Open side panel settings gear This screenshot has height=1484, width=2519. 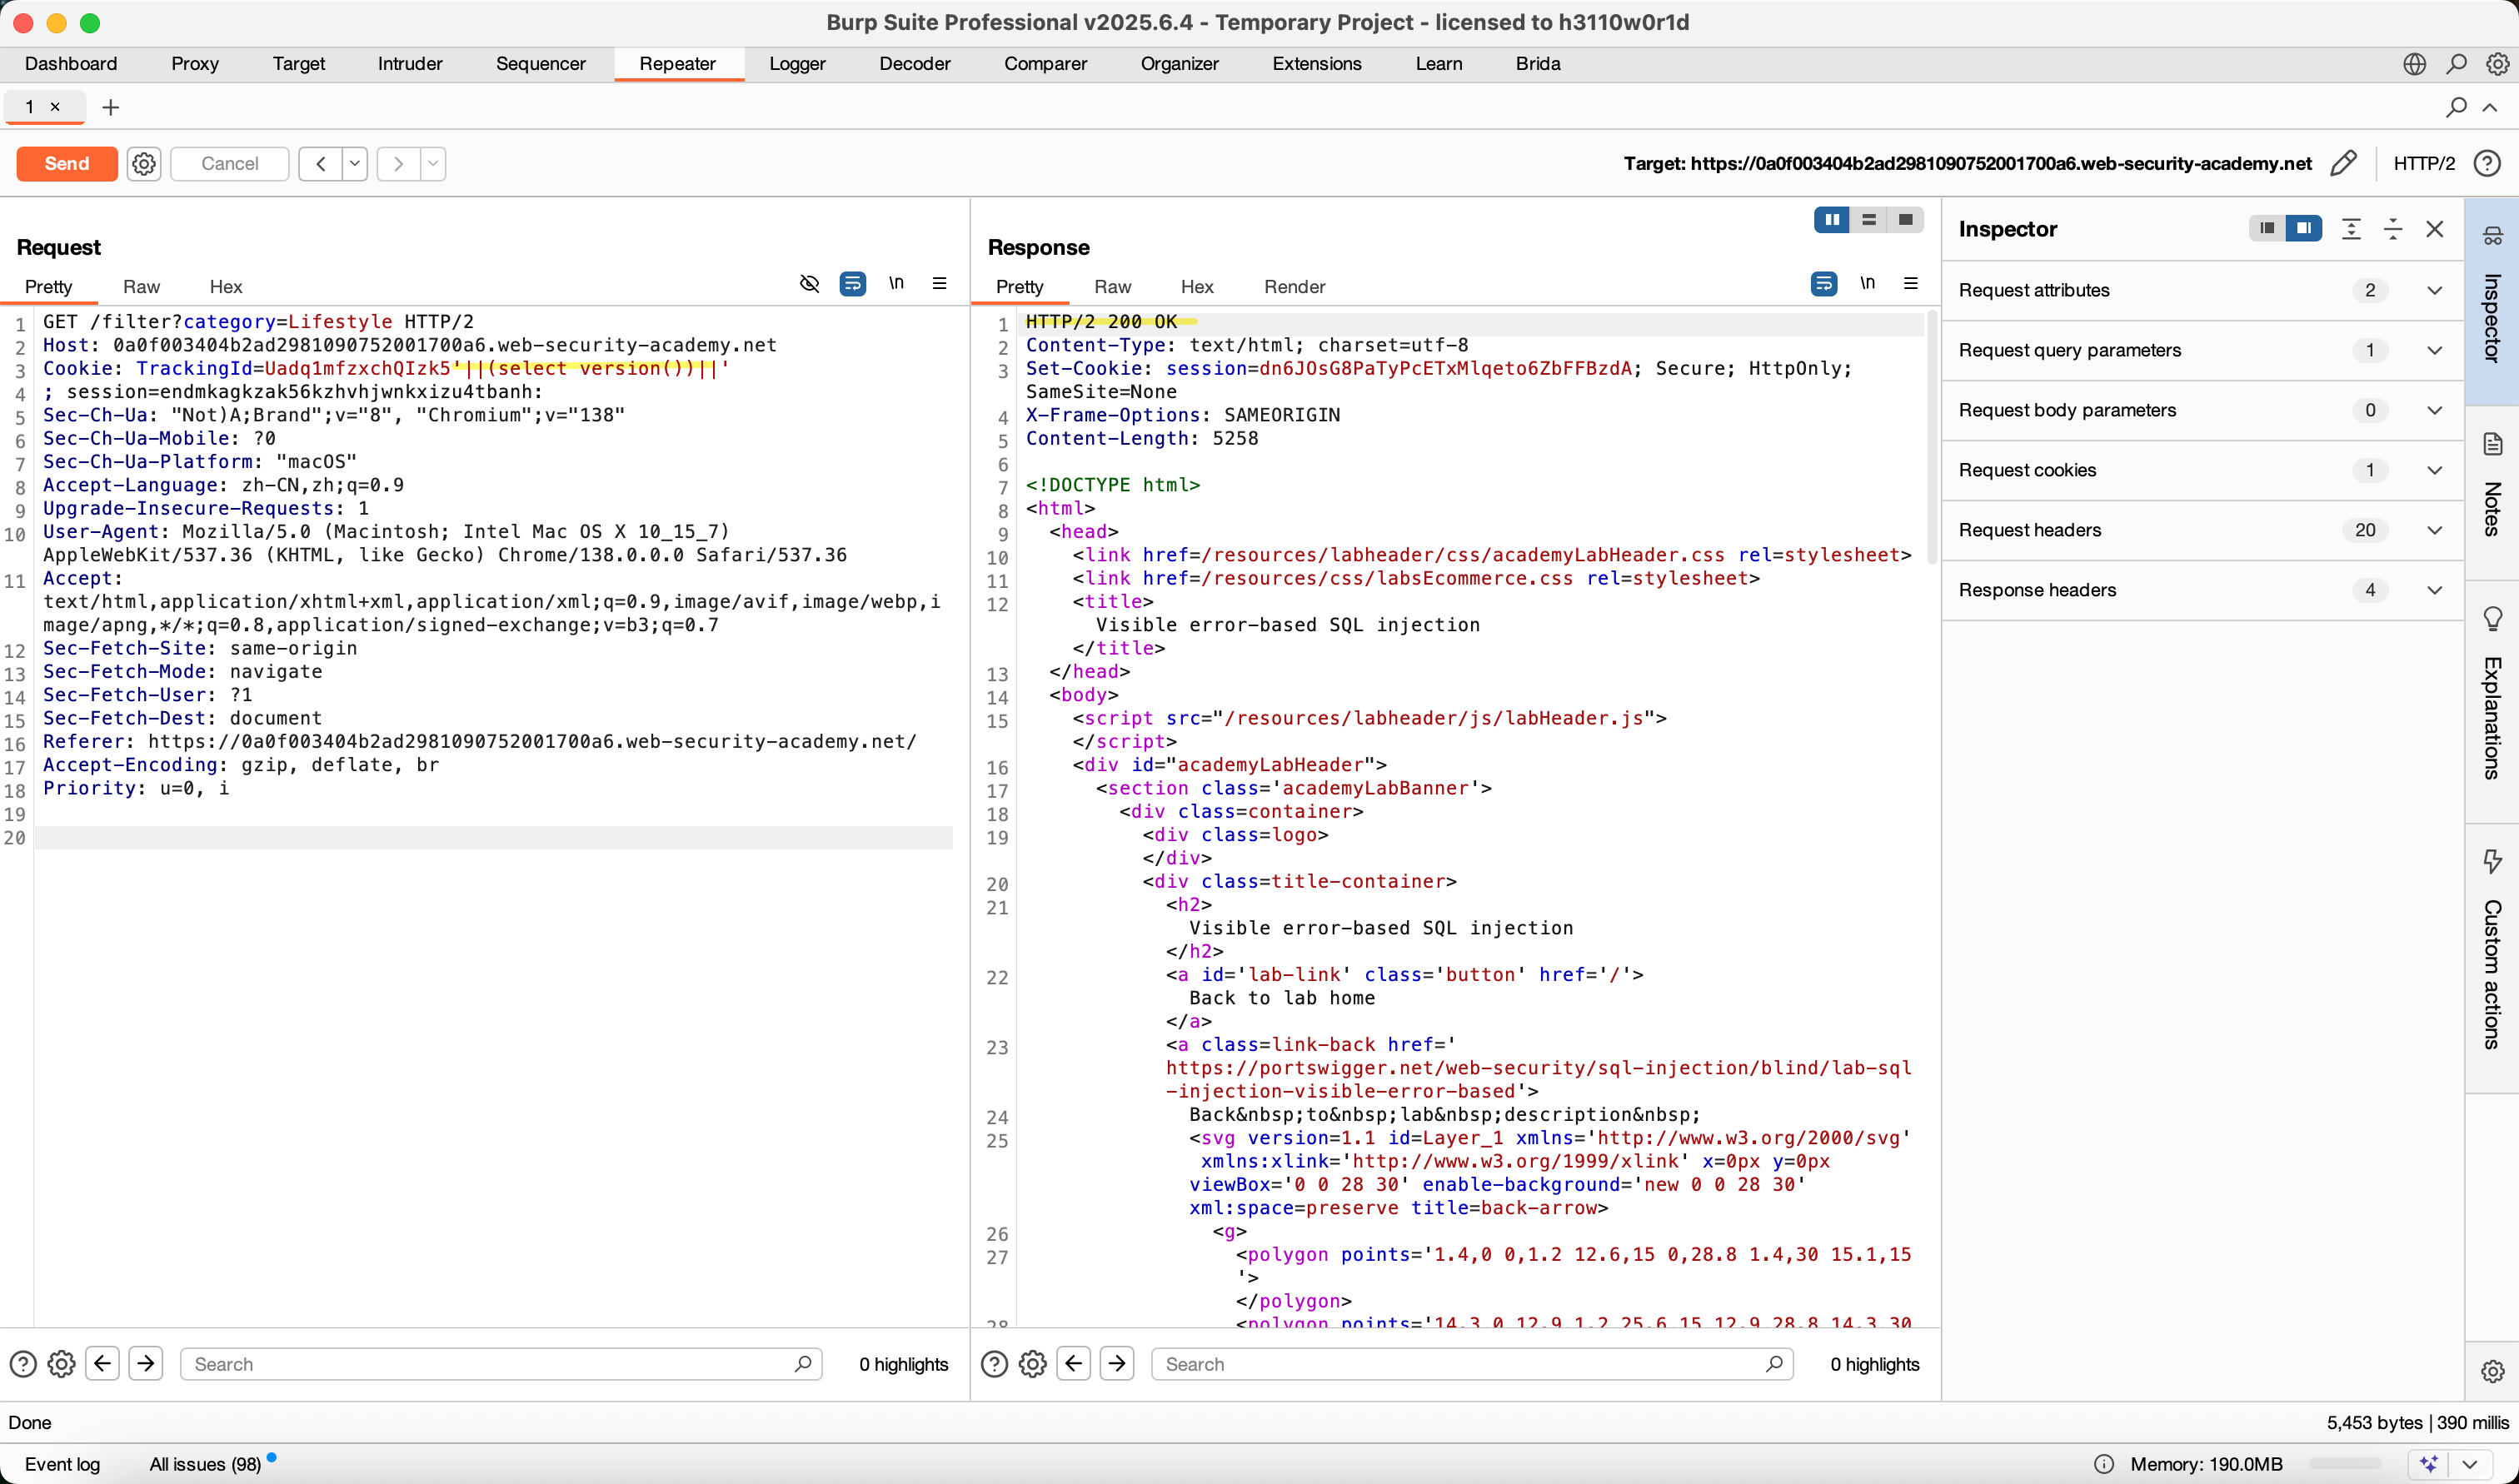coord(2492,1371)
